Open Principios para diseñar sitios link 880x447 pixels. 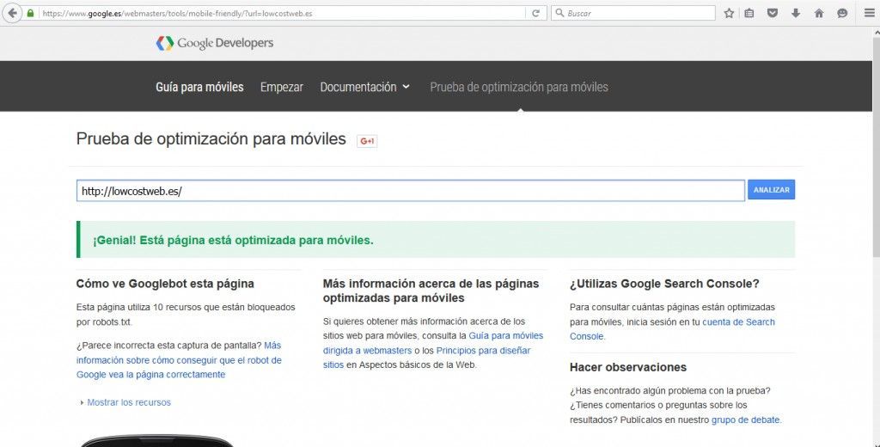pos(426,358)
